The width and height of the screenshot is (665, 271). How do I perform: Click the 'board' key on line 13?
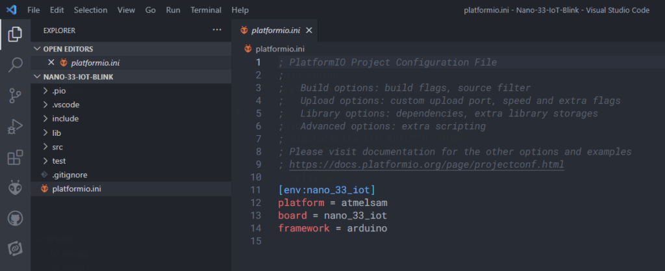coord(293,216)
